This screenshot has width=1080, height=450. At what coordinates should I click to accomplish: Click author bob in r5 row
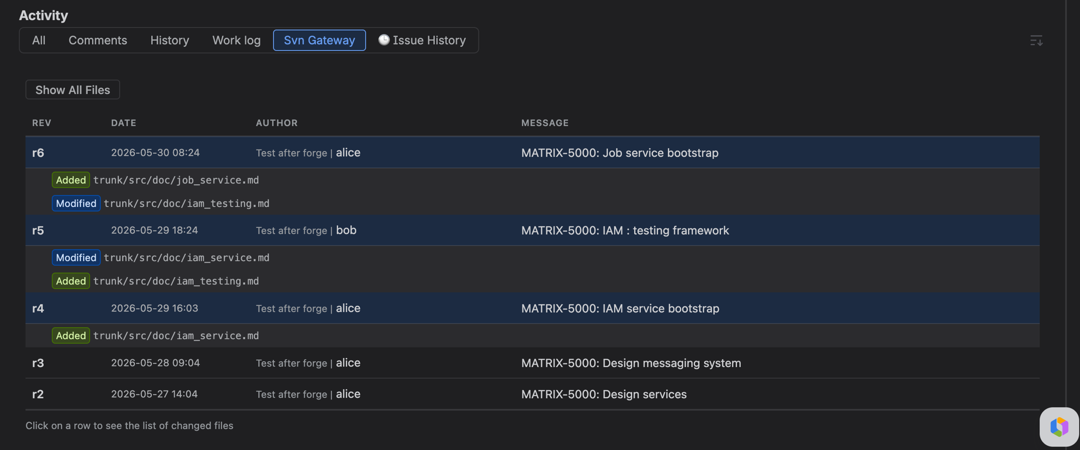tap(346, 230)
